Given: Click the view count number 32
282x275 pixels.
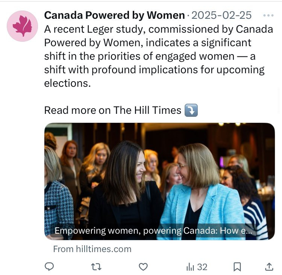Looking at the screenshot, I should 202,267.
